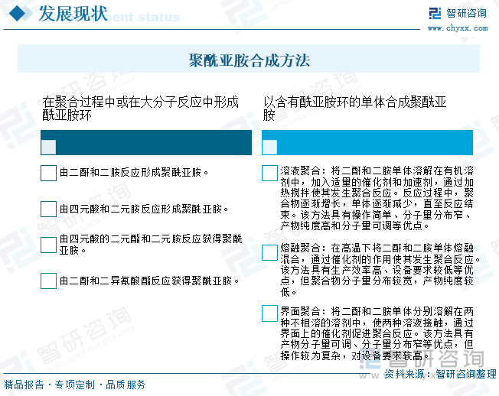
Task: Select heading 以含有酰亚胺环的单体合成聚酰亚胺
Action: coord(354,109)
